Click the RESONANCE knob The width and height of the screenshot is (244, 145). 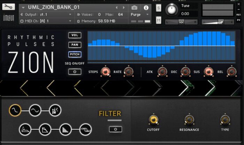point(189,120)
